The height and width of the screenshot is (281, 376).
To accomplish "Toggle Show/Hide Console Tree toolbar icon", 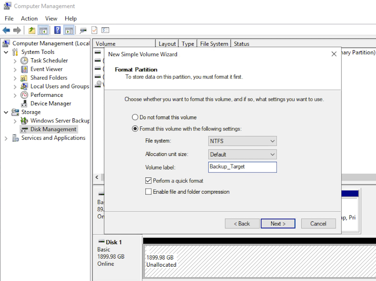I will [x=43, y=30].
